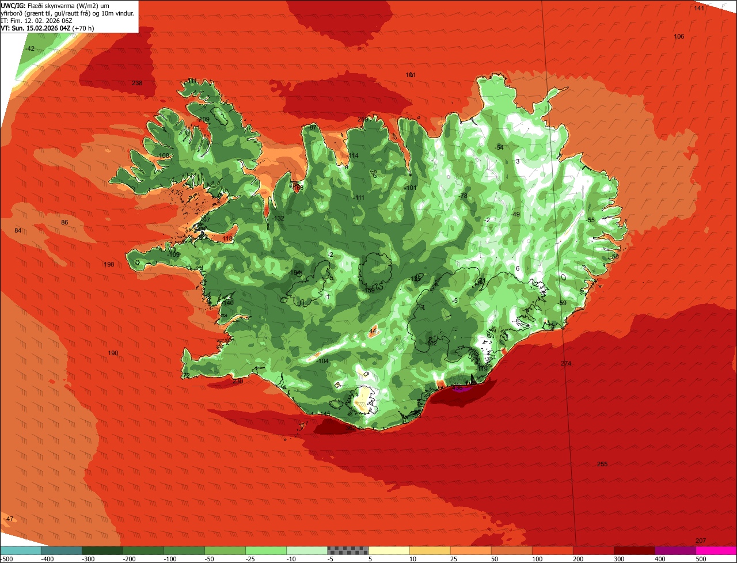Click the '86' value west of Iceland
This screenshot has height=563, width=737.
coord(64,222)
